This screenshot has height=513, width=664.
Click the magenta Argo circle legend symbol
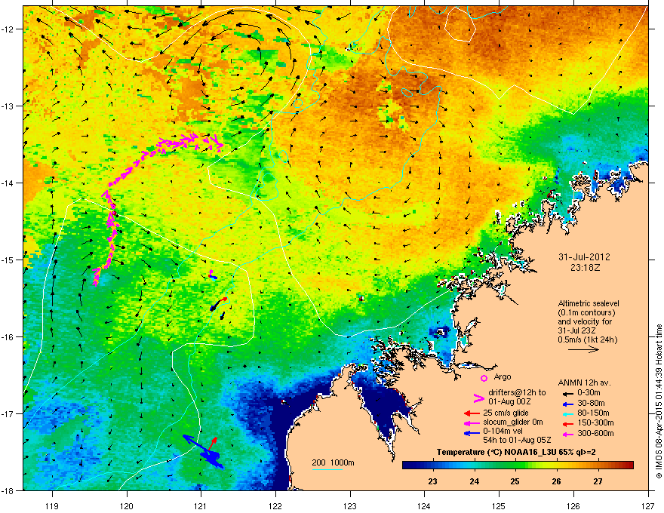pyautogui.click(x=484, y=378)
